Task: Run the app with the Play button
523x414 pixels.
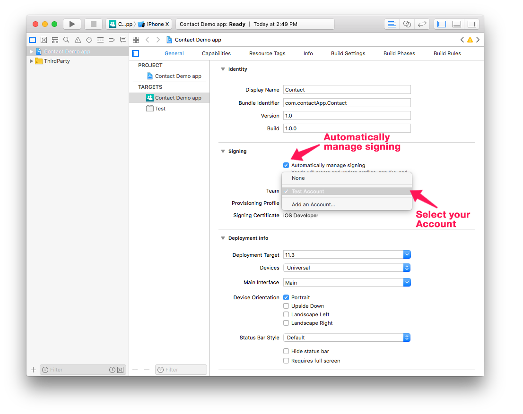Action: (x=72, y=24)
